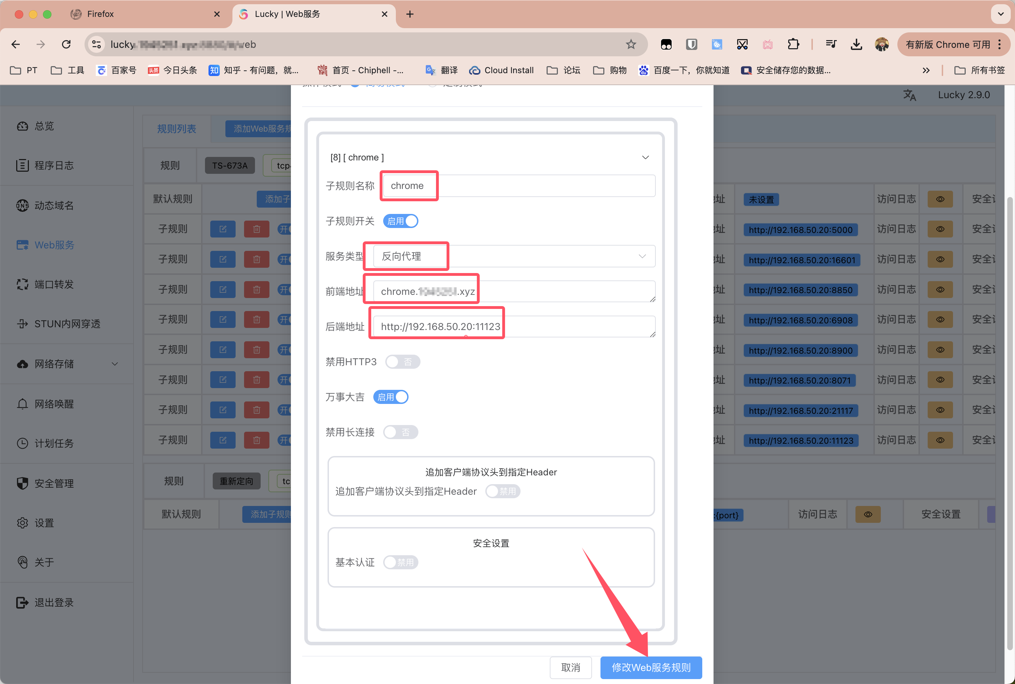Open the 服务类型 反向代理 dropdown
Image resolution: width=1015 pixels, height=684 pixels.
click(x=514, y=256)
